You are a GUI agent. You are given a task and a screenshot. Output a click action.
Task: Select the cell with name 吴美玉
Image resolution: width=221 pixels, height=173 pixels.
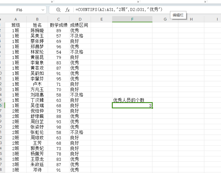[x=37, y=36]
